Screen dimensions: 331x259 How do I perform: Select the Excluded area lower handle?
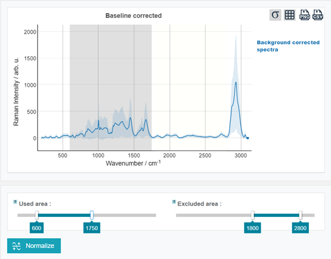tap(253, 215)
